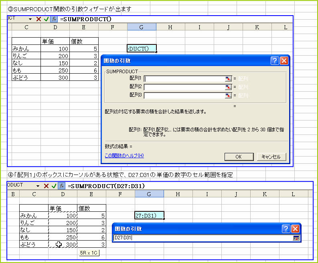
Task: Collapse dialog with 配列1 range selector icon
Action: 228,79
